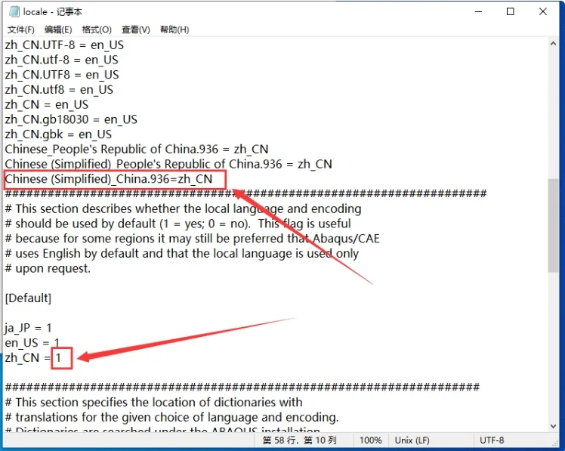565x451 pixels.
Task: Click the scrollbar down arrow
Action: [553, 426]
